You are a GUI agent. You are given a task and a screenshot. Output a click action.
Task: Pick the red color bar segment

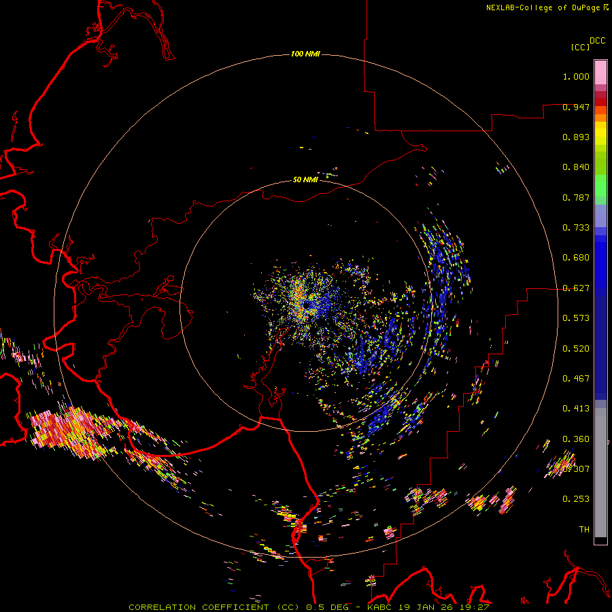point(600,102)
